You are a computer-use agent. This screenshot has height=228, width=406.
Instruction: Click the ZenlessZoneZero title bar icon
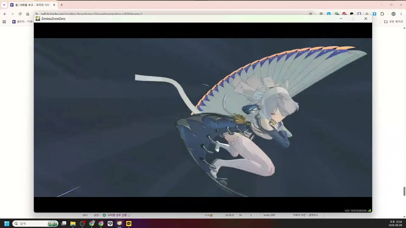tap(38, 19)
